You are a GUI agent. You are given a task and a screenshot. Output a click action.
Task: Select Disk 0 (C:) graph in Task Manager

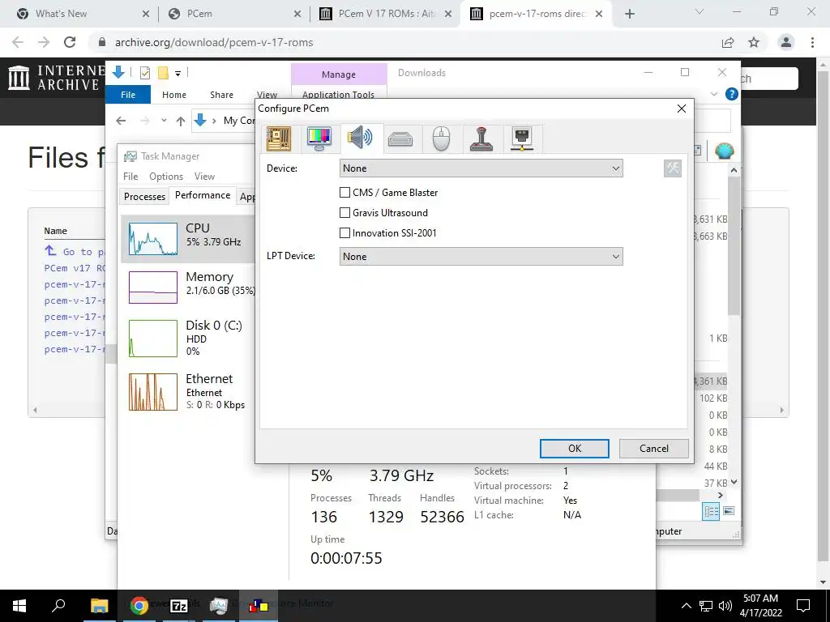pos(188,338)
